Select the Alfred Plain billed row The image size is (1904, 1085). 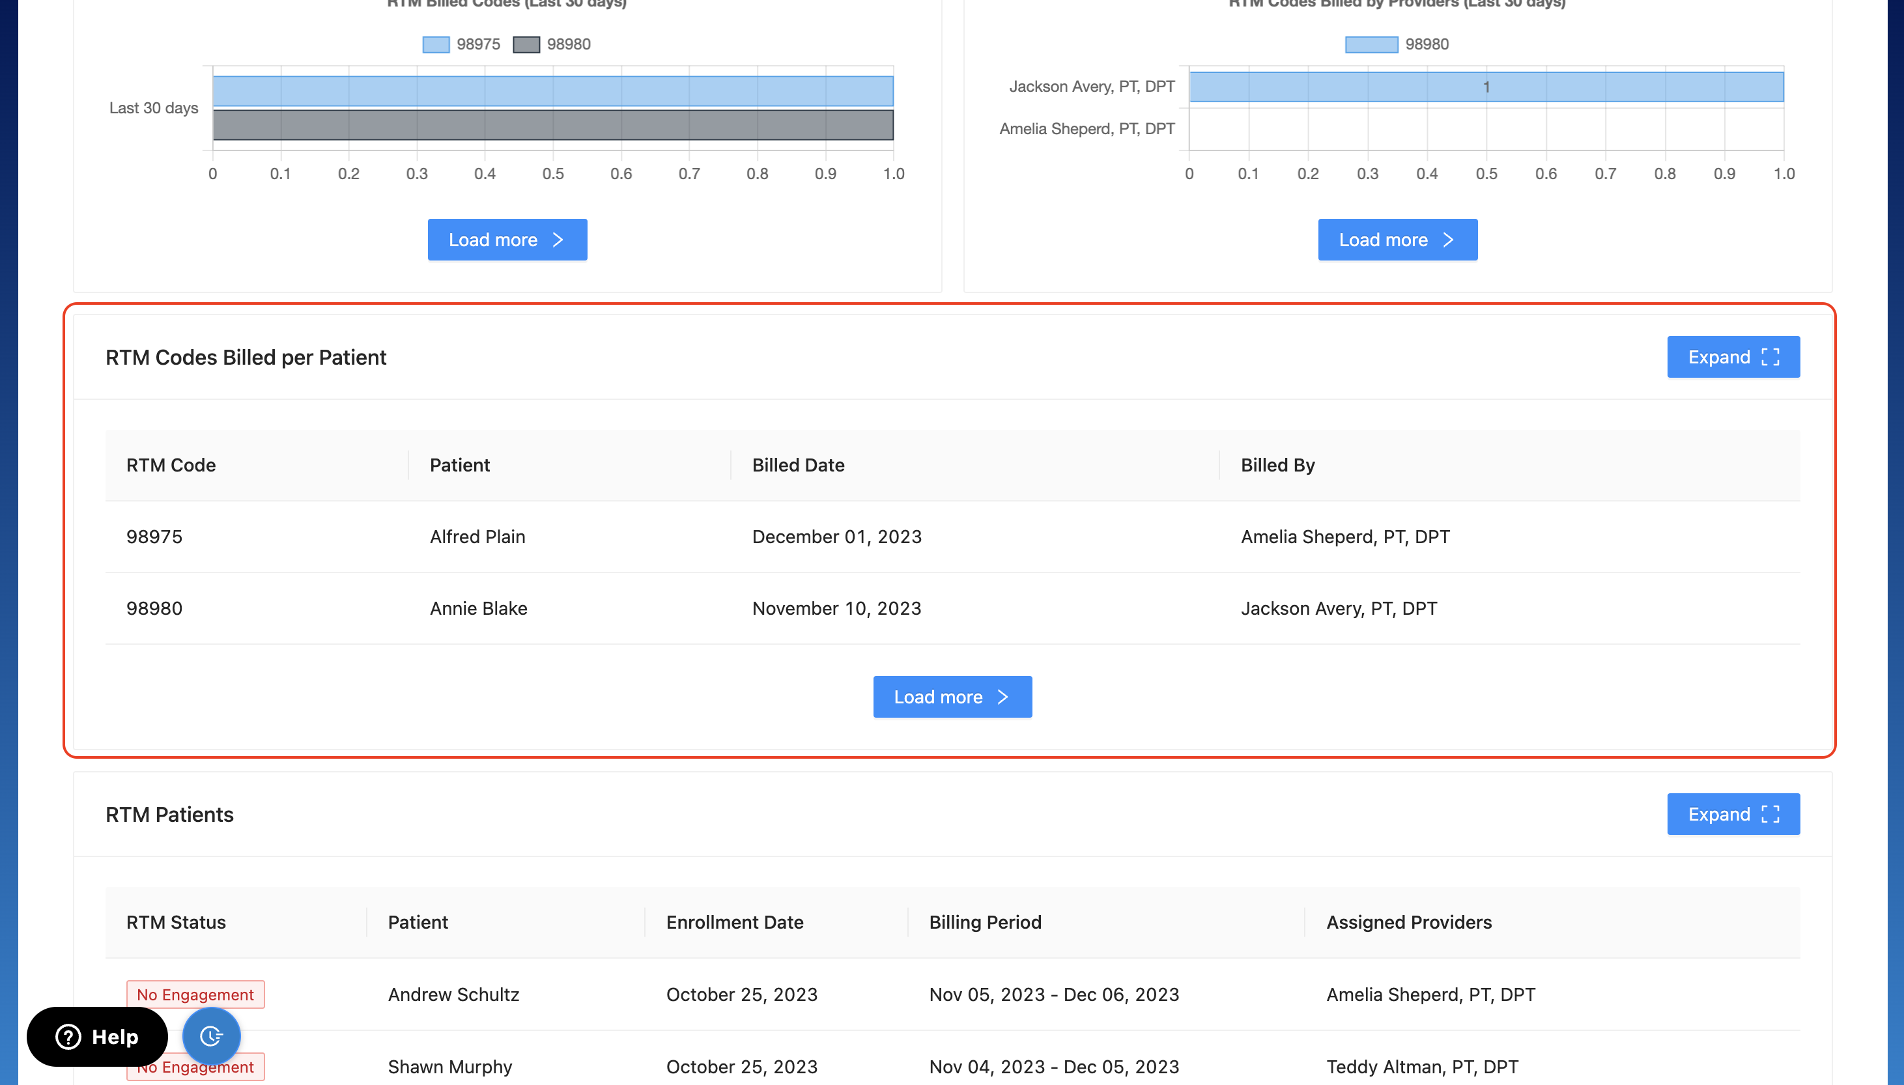click(x=477, y=537)
